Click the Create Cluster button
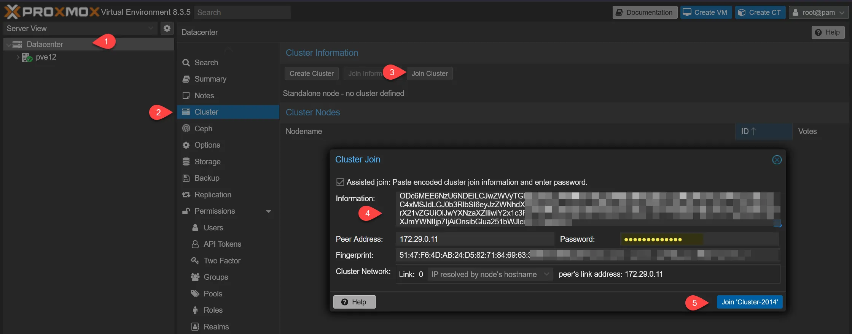Image resolution: width=852 pixels, height=334 pixels. [311, 74]
